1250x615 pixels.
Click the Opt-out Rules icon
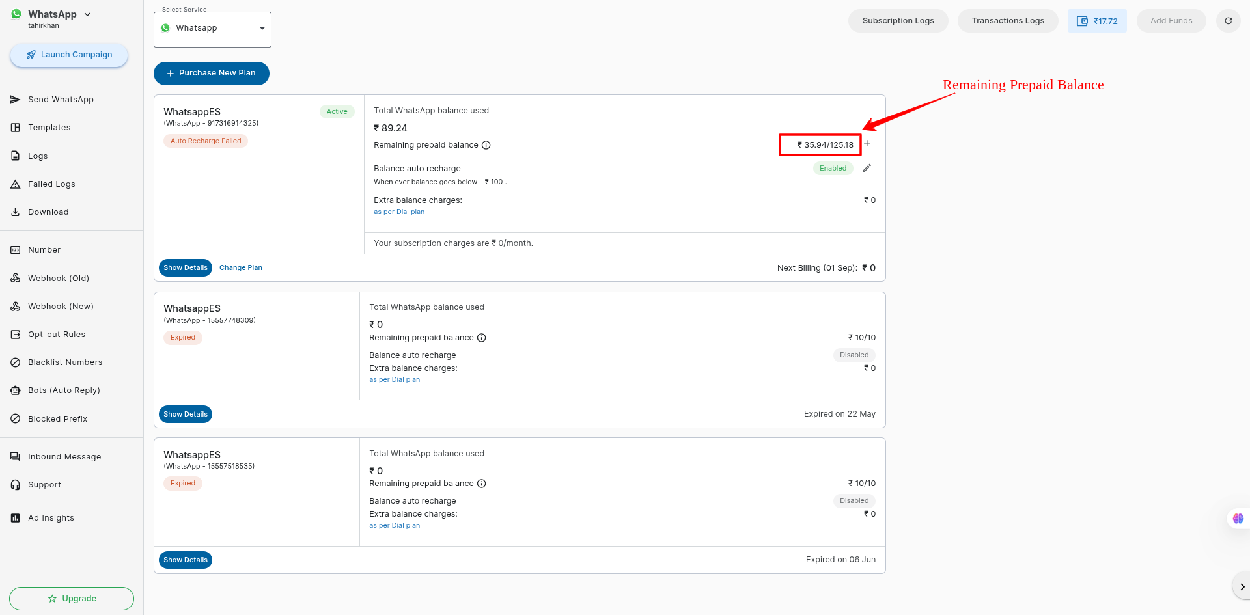click(x=15, y=335)
